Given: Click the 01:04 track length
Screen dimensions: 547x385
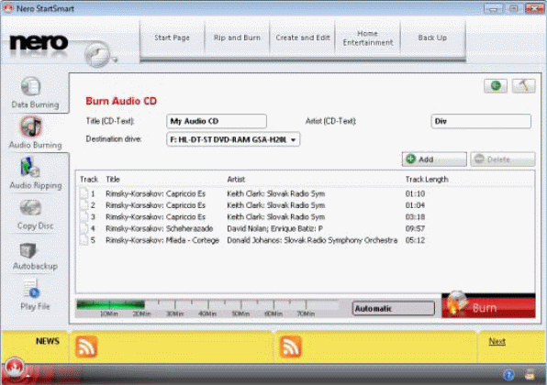Looking at the screenshot, I should click(x=415, y=205).
